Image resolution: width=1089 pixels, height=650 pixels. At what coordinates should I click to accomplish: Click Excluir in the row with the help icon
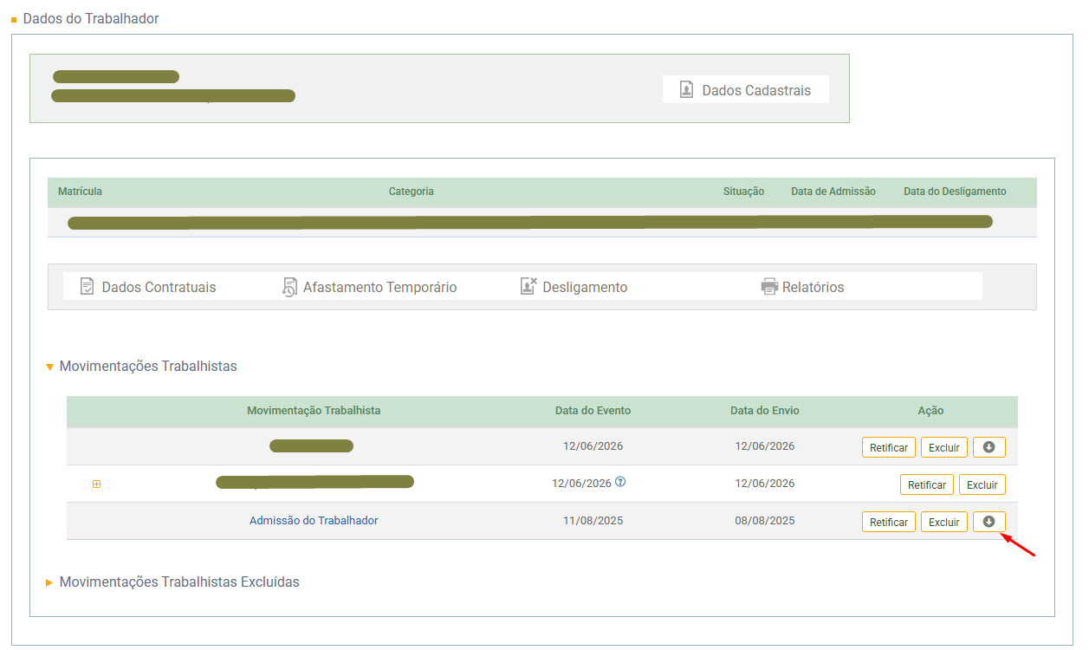[x=982, y=484]
